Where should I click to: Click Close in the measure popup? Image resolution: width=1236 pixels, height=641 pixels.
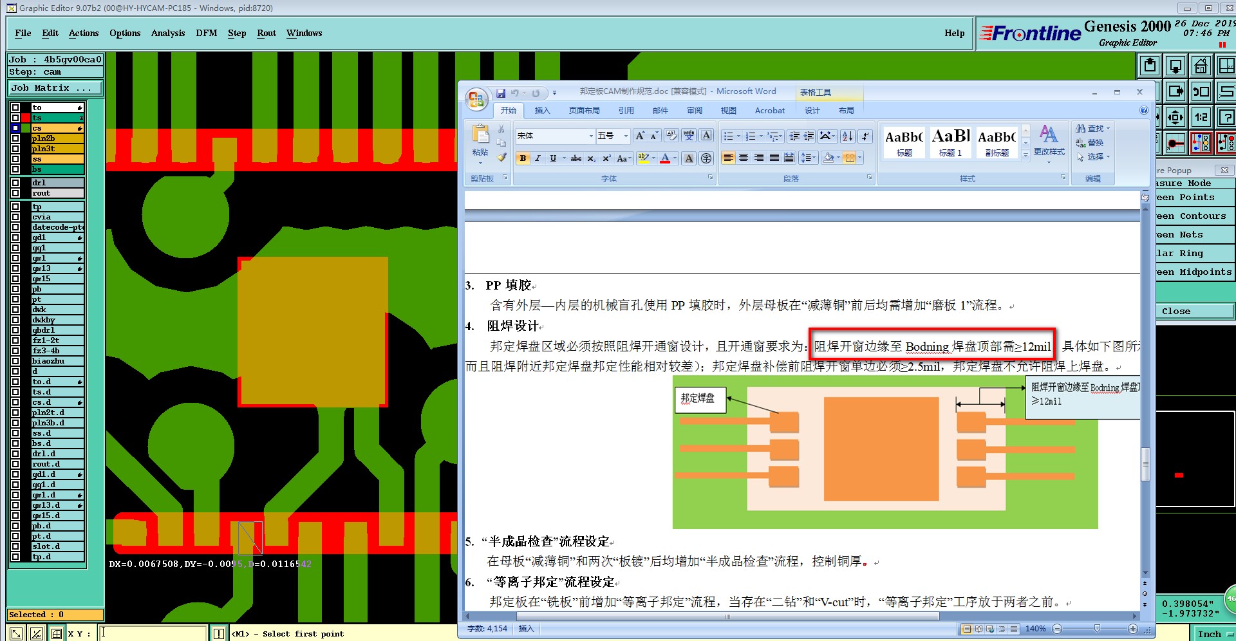click(x=1195, y=311)
